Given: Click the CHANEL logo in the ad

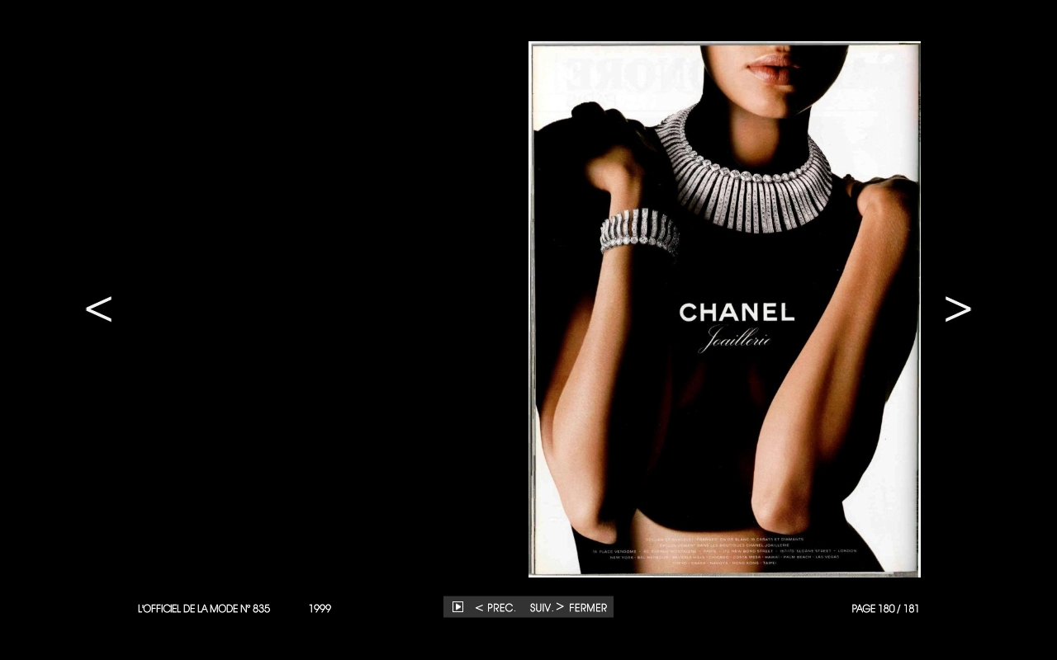Looking at the screenshot, I should point(737,313).
